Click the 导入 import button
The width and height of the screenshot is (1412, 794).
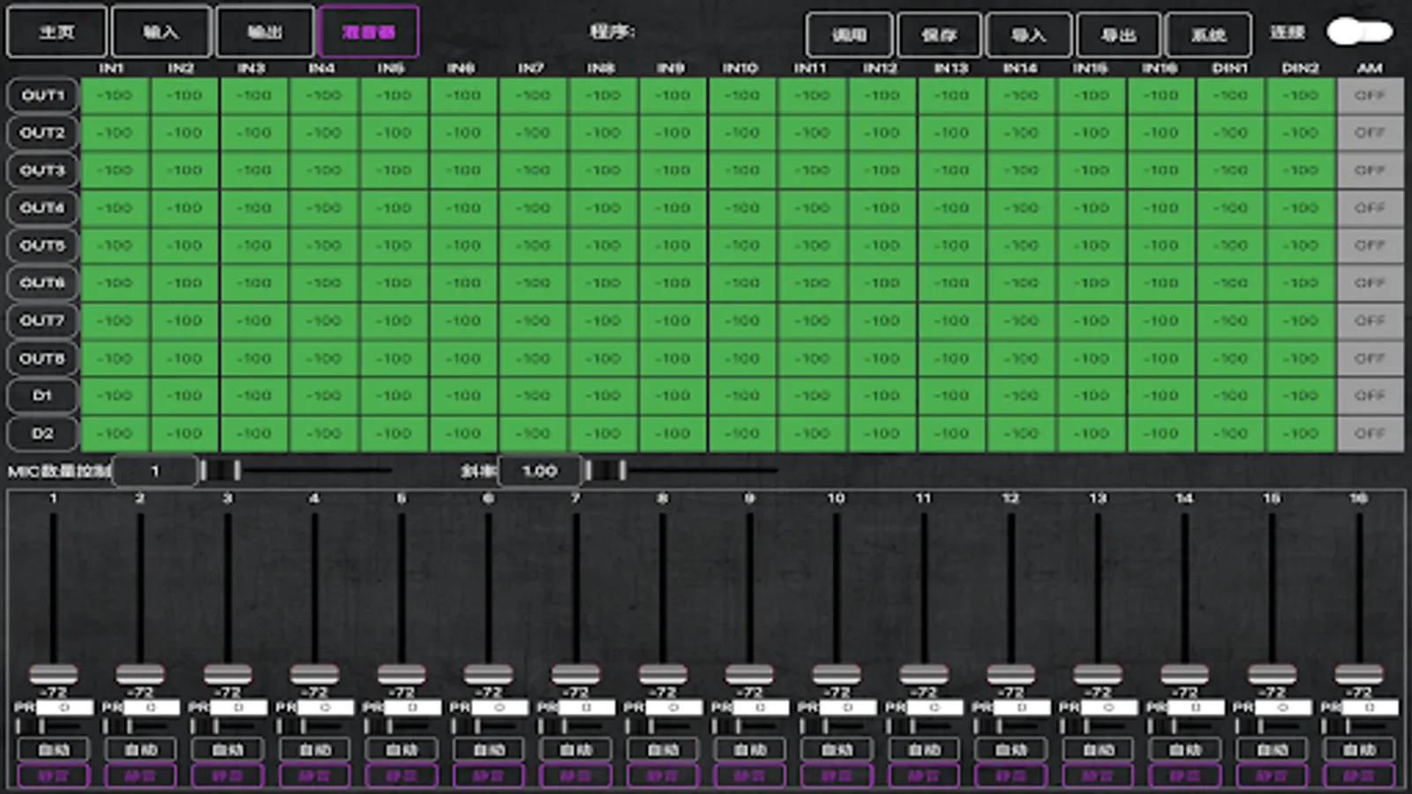1028,35
